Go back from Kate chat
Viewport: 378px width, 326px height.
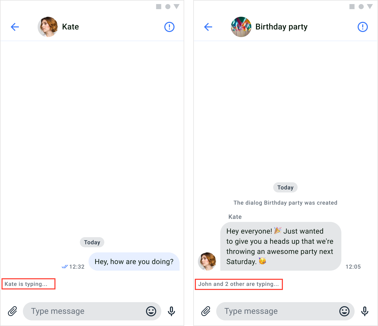coord(15,27)
